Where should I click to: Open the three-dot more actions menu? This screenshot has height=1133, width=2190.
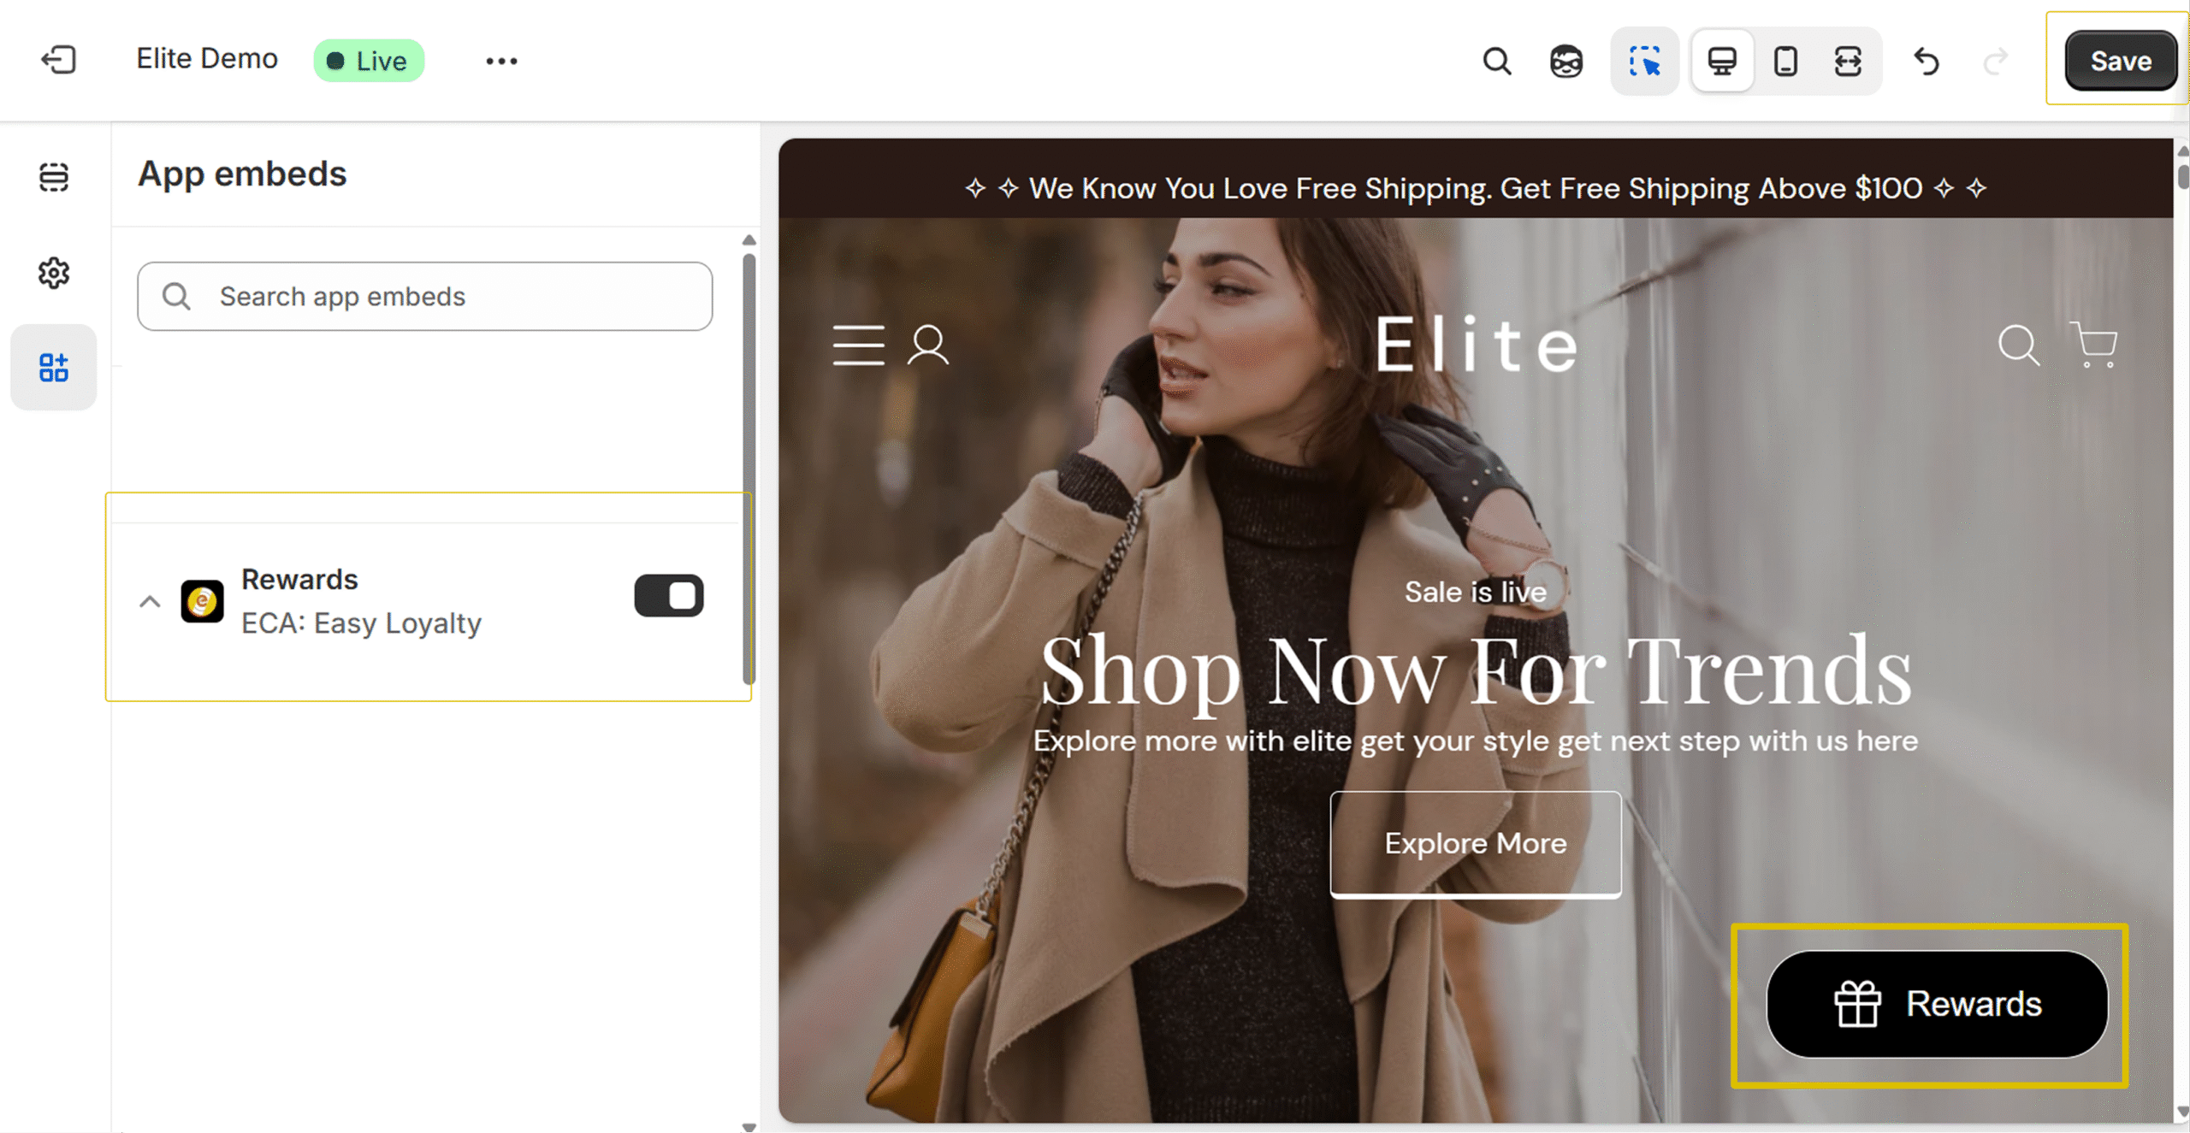pyautogui.click(x=501, y=61)
